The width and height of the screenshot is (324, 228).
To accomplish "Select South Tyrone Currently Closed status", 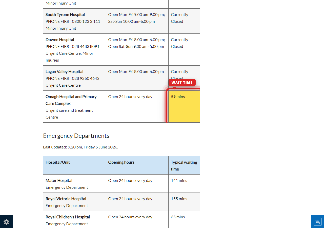I will click(x=179, y=18).
